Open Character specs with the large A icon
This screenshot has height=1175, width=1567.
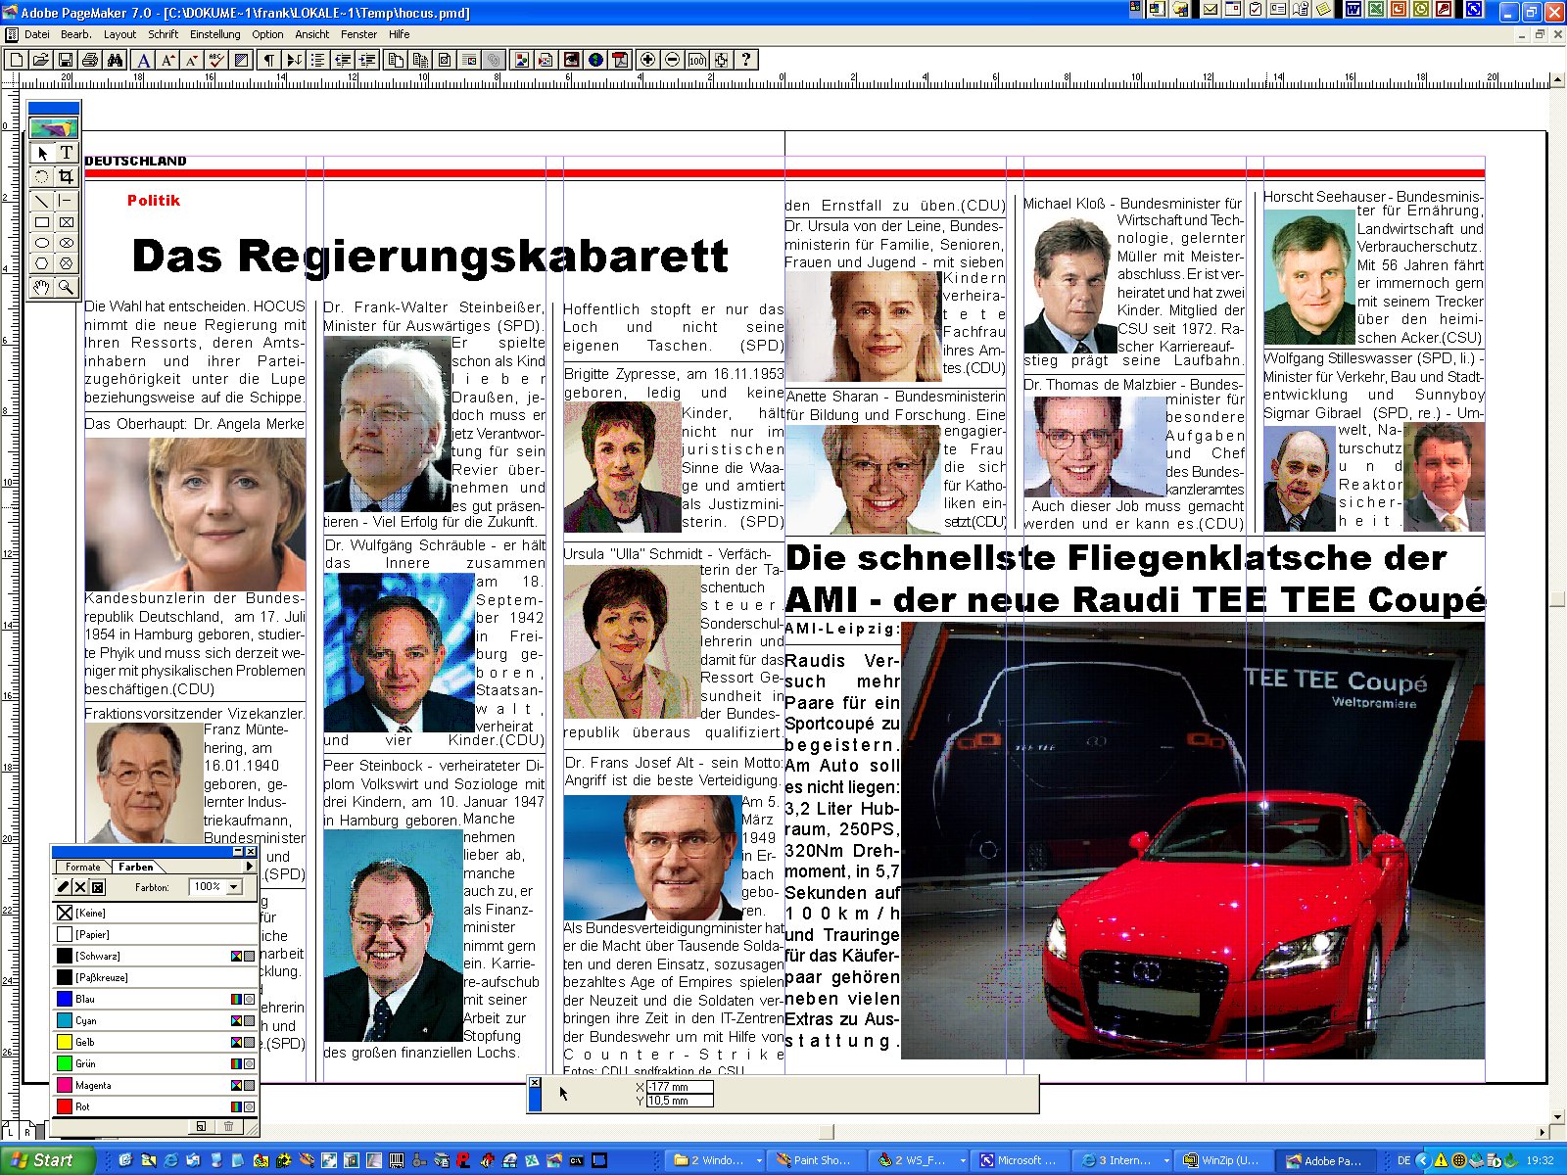click(x=143, y=60)
